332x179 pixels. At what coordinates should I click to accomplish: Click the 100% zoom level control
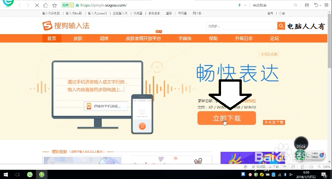324,167
